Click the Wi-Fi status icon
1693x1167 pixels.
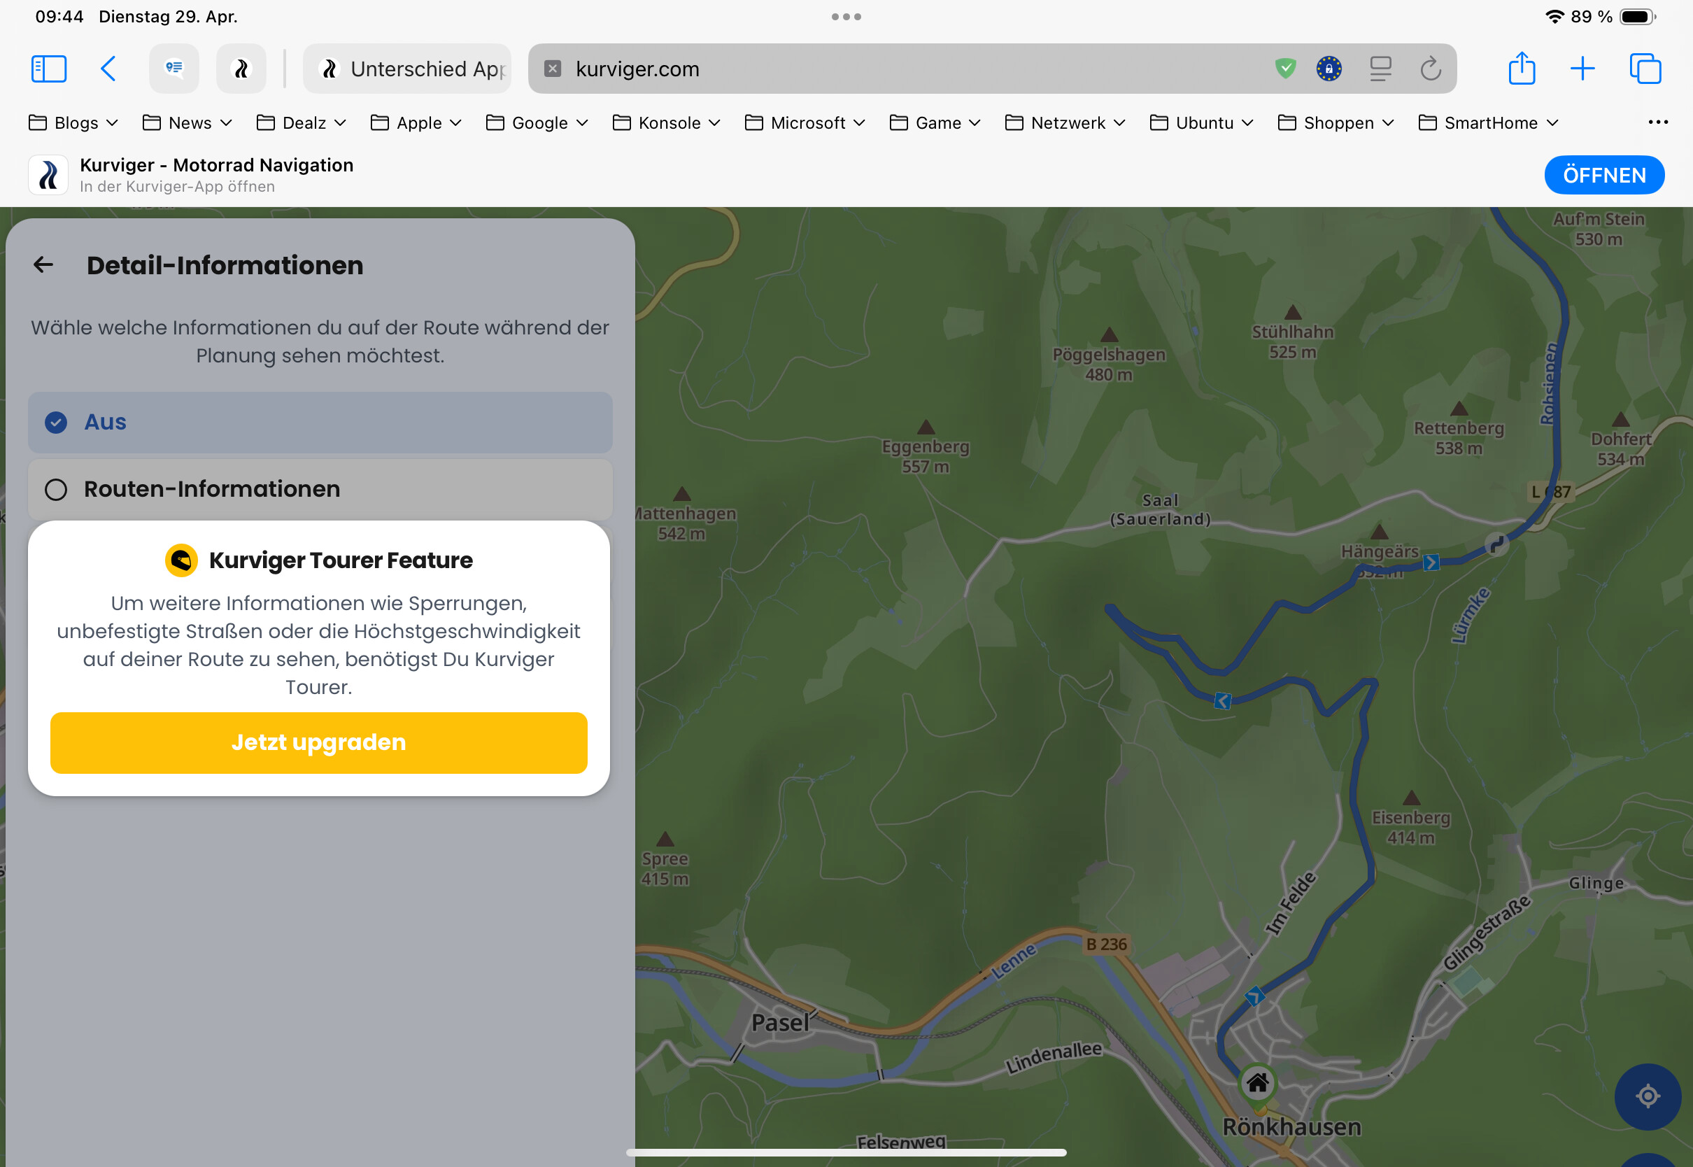1555,16
